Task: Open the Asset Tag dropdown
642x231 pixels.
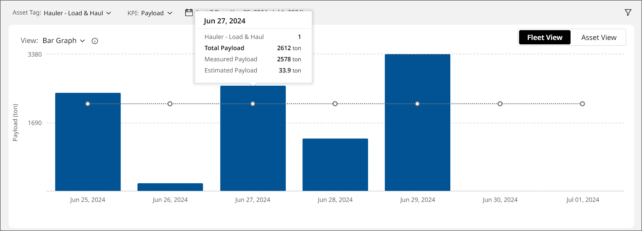Action: 78,13
